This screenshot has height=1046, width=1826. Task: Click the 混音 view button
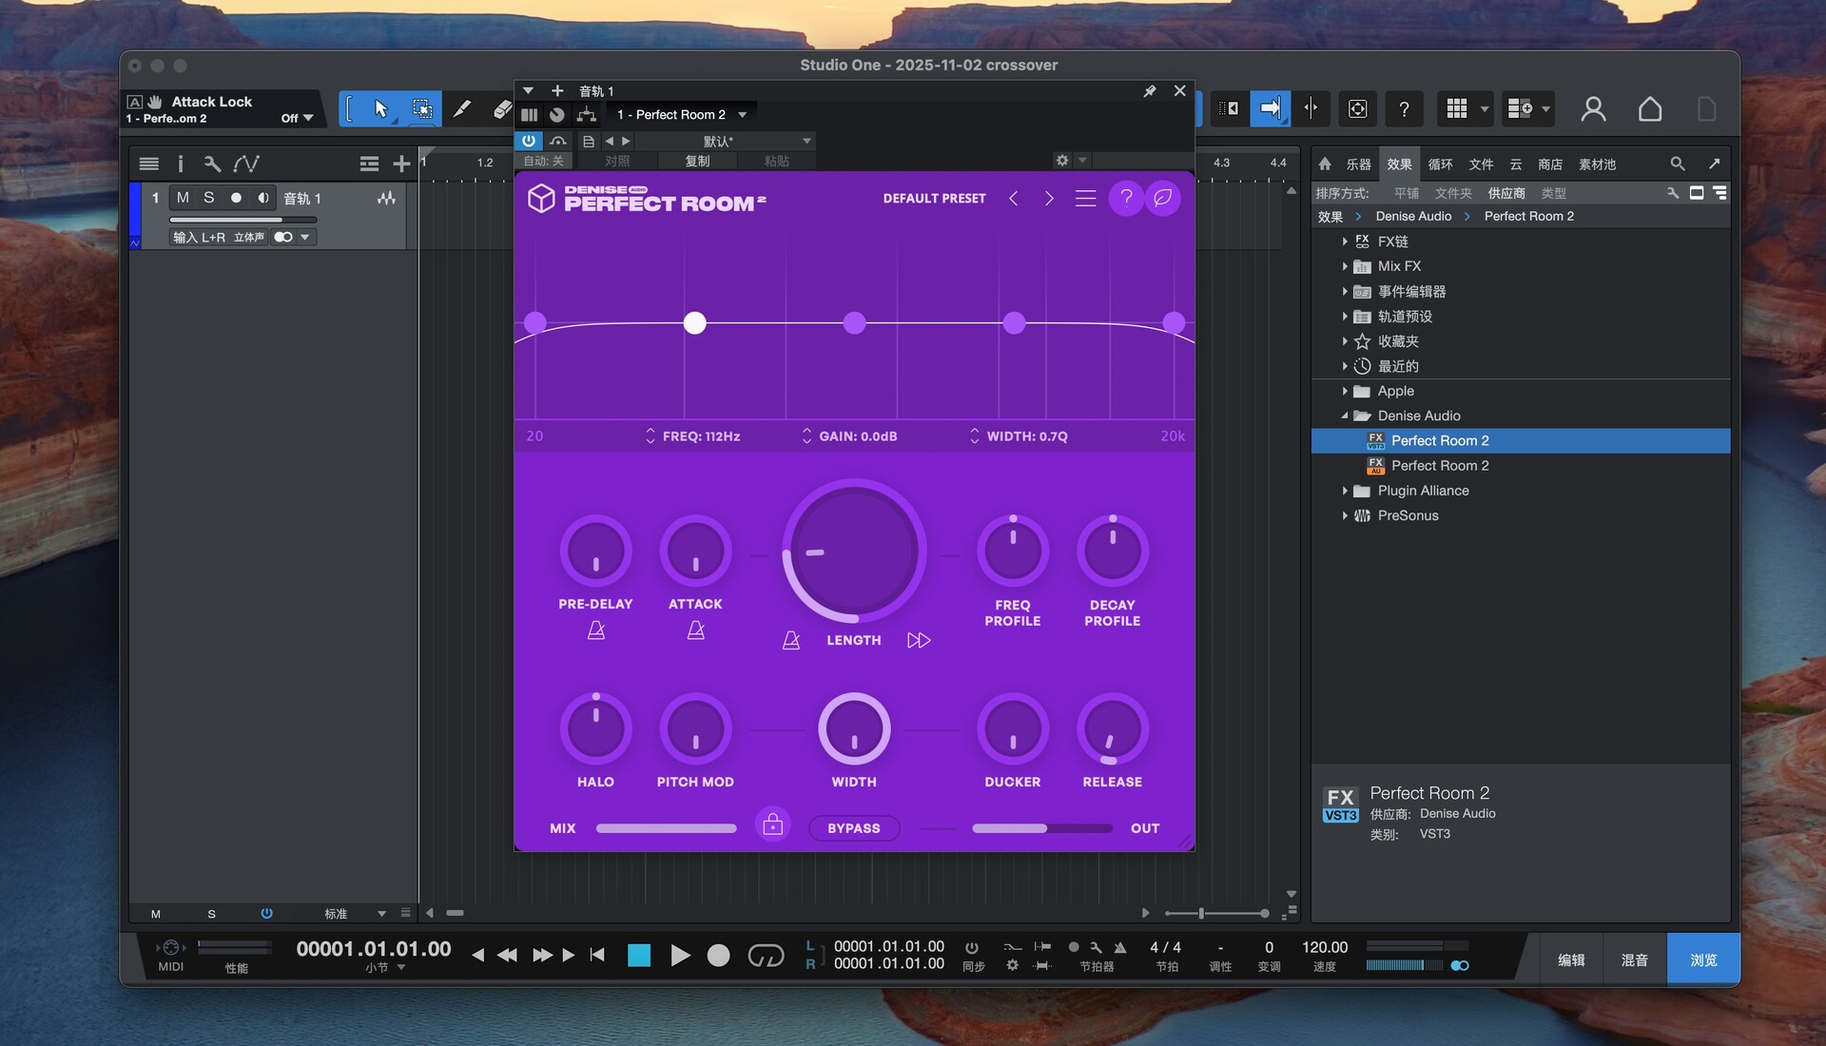point(1634,959)
